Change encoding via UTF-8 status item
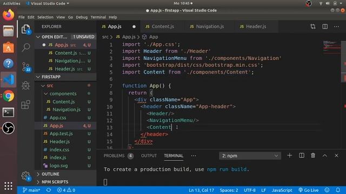Screen dimensions: 346x194 (250, 190)
